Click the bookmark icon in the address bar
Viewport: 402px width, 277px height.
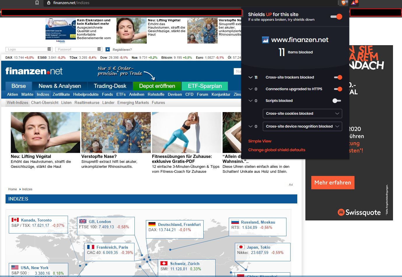37,3
